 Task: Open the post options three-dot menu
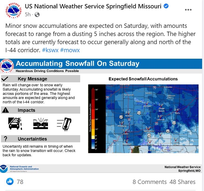tap(188, 10)
